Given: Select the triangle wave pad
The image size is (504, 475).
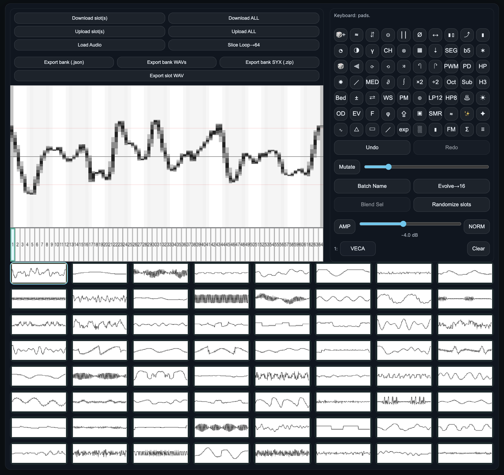Looking at the screenshot, I should (356, 130).
